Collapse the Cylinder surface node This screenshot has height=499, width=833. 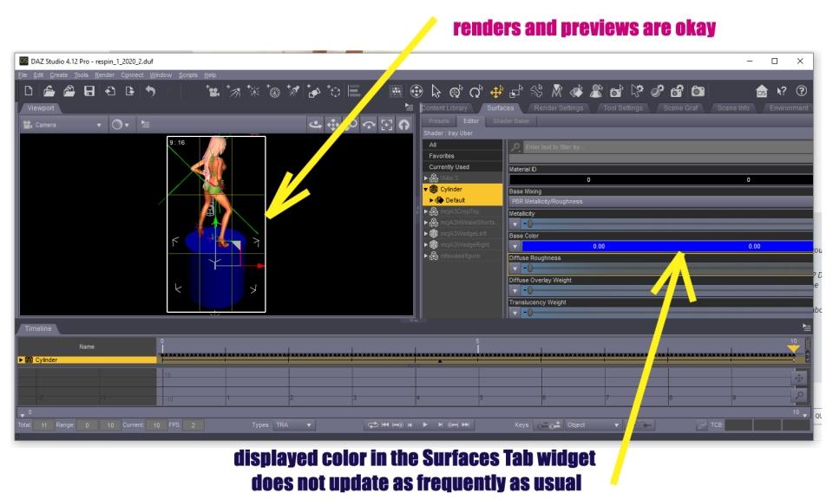pos(425,190)
